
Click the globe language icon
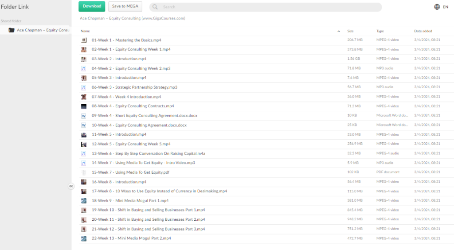point(437,7)
